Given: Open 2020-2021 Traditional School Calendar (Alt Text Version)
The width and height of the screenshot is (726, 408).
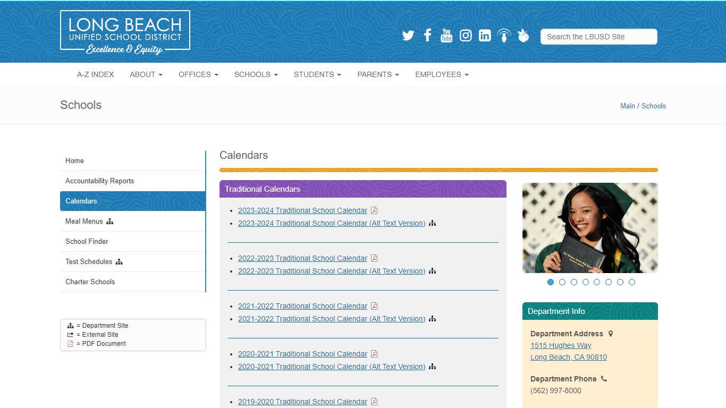Looking at the screenshot, I should point(332,367).
